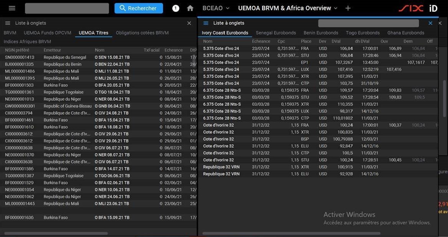The image size is (448, 237).
Task: Click O CIV 24.08.21 TB
Action: tap(112, 113)
